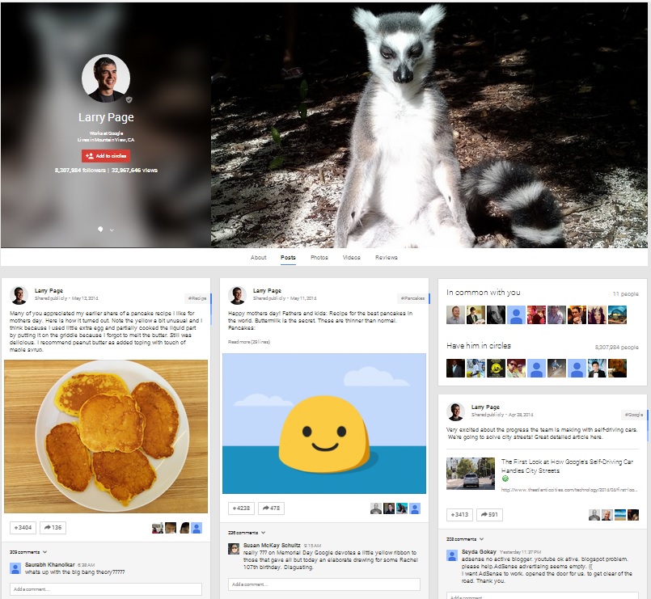The width and height of the screenshot is (651, 599).
Task: Open the #Pancakes hashtag
Action: point(413,298)
